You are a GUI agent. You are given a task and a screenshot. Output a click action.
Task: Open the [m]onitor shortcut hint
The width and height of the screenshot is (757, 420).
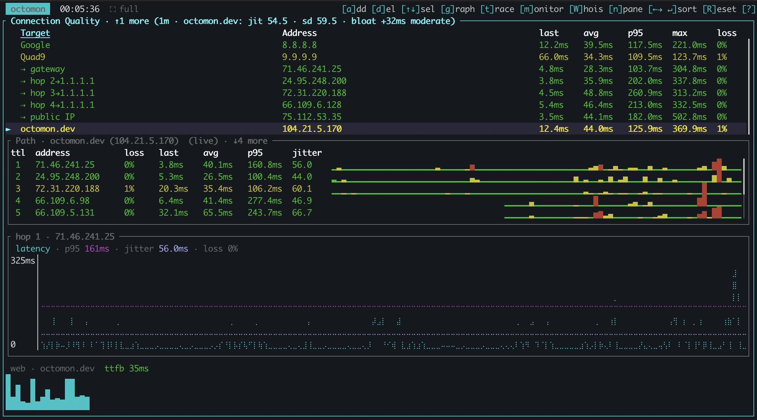coord(542,9)
